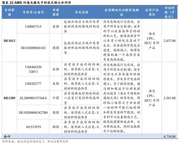179x144 pixels.
Task: Click patent name in the DE102008026182 row
Action: click(x=82, y=48)
